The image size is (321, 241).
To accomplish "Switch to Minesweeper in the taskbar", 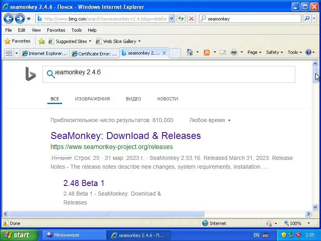I will click(74, 235).
